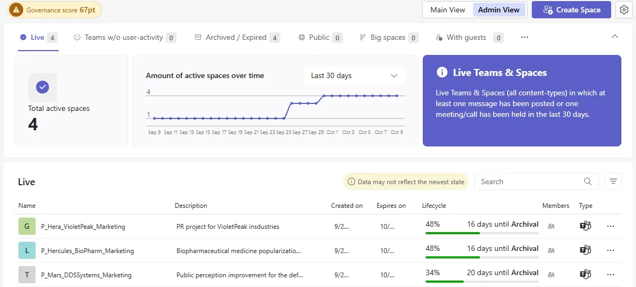Open settings gear icon
Screen dimensions: 636x287
[x=624, y=10]
